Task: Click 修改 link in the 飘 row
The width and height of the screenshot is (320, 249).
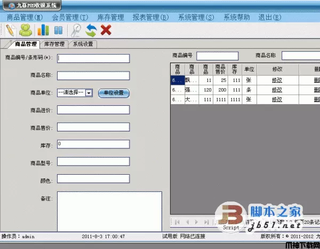Action: [x=277, y=80]
